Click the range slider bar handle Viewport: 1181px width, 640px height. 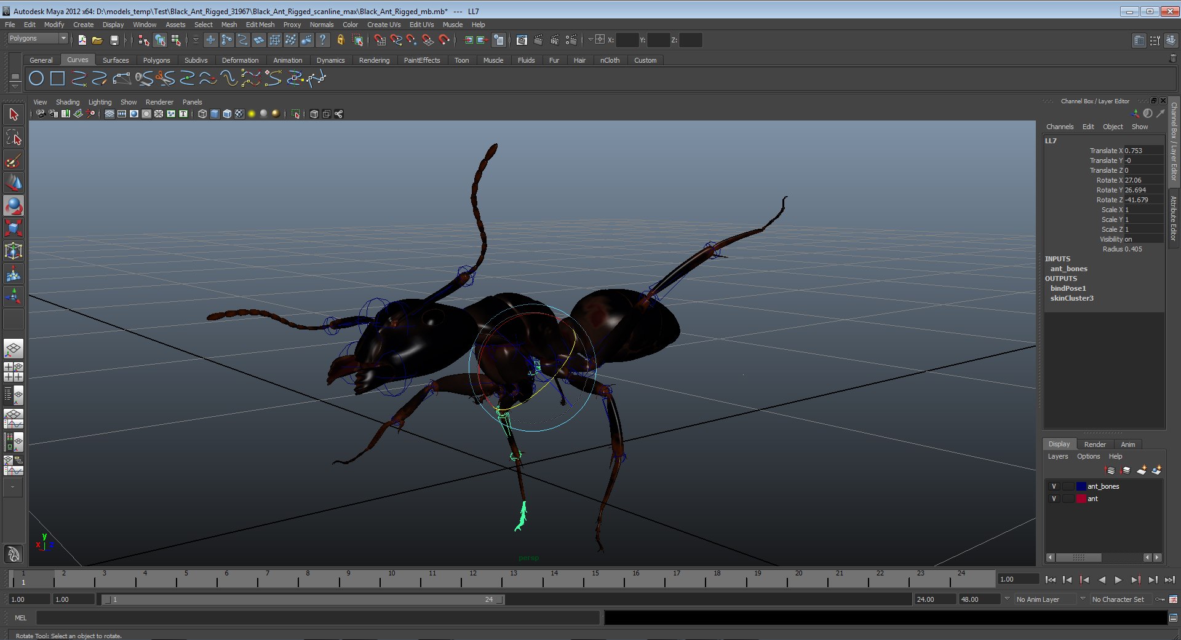click(x=303, y=599)
